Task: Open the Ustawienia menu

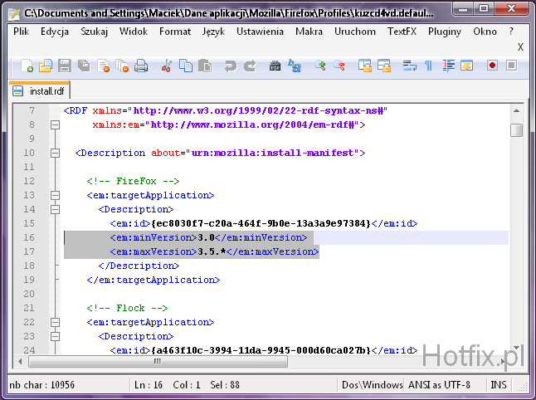Action: click(260, 32)
